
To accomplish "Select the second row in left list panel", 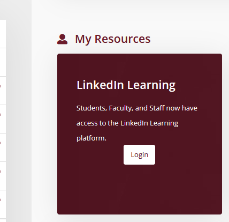I will click(3, 62).
